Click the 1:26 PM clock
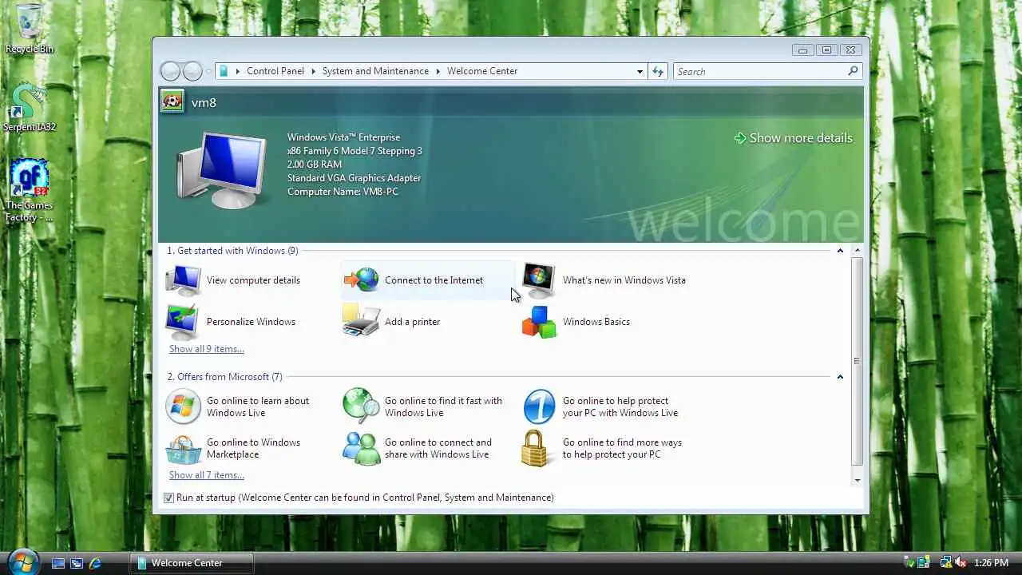The image size is (1022, 575). [992, 563]
